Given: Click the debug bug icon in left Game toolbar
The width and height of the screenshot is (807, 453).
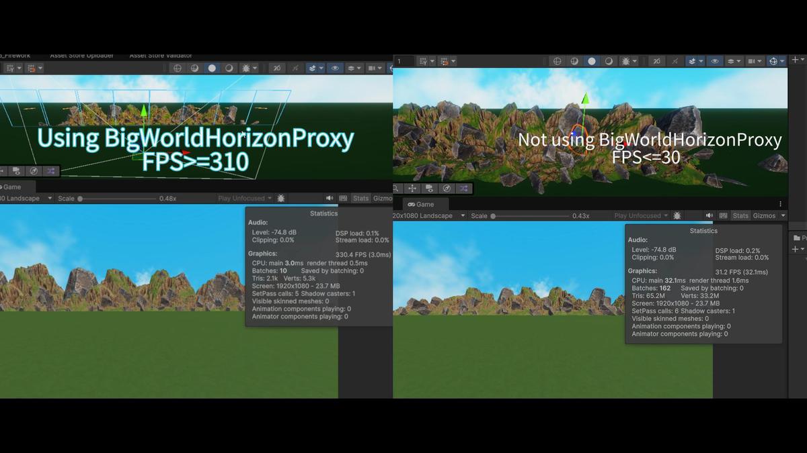Looking at the screenshot, I should coord(281,197).
